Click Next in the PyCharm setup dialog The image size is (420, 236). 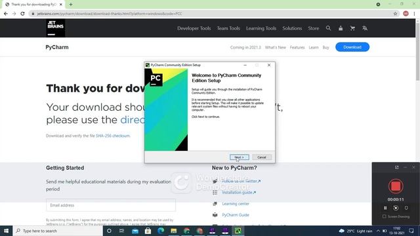pyautogui.click(x=239, y=157)
